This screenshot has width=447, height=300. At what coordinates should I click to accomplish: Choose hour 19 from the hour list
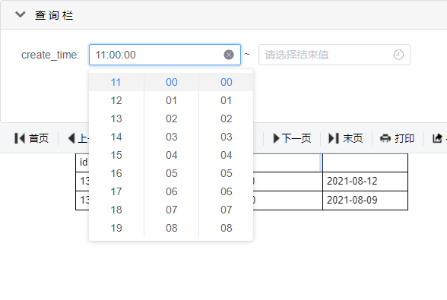pyautogui.click(x=116, y=228)
